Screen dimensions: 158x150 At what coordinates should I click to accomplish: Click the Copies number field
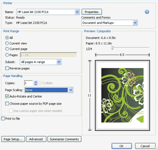(x=28, y=83)
